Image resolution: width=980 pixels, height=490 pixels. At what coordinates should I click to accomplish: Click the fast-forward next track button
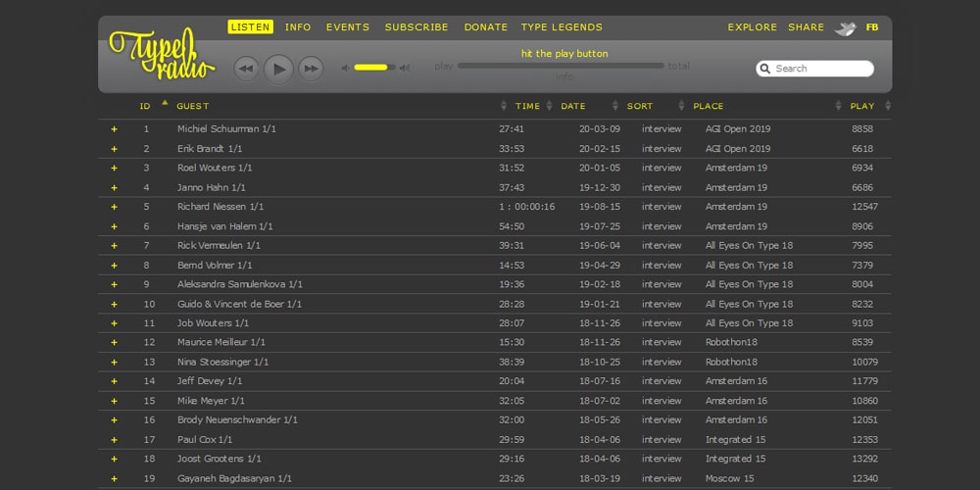point(311,69)
